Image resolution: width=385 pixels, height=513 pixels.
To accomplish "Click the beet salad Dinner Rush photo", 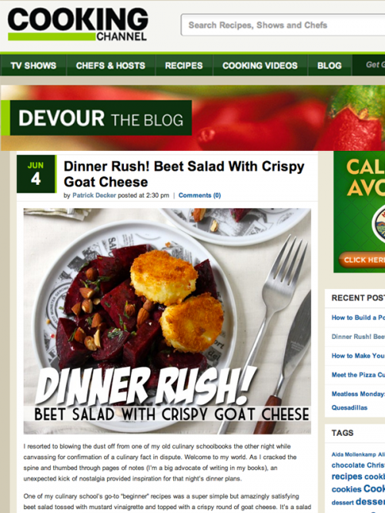I will click(167, 321).
